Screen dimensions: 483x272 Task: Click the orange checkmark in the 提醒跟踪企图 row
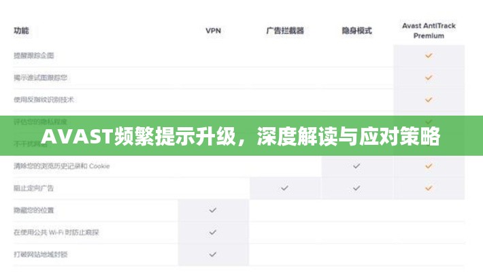429,56
